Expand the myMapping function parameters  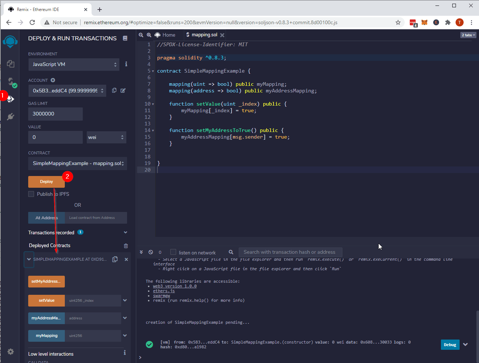tap(125, 335)
